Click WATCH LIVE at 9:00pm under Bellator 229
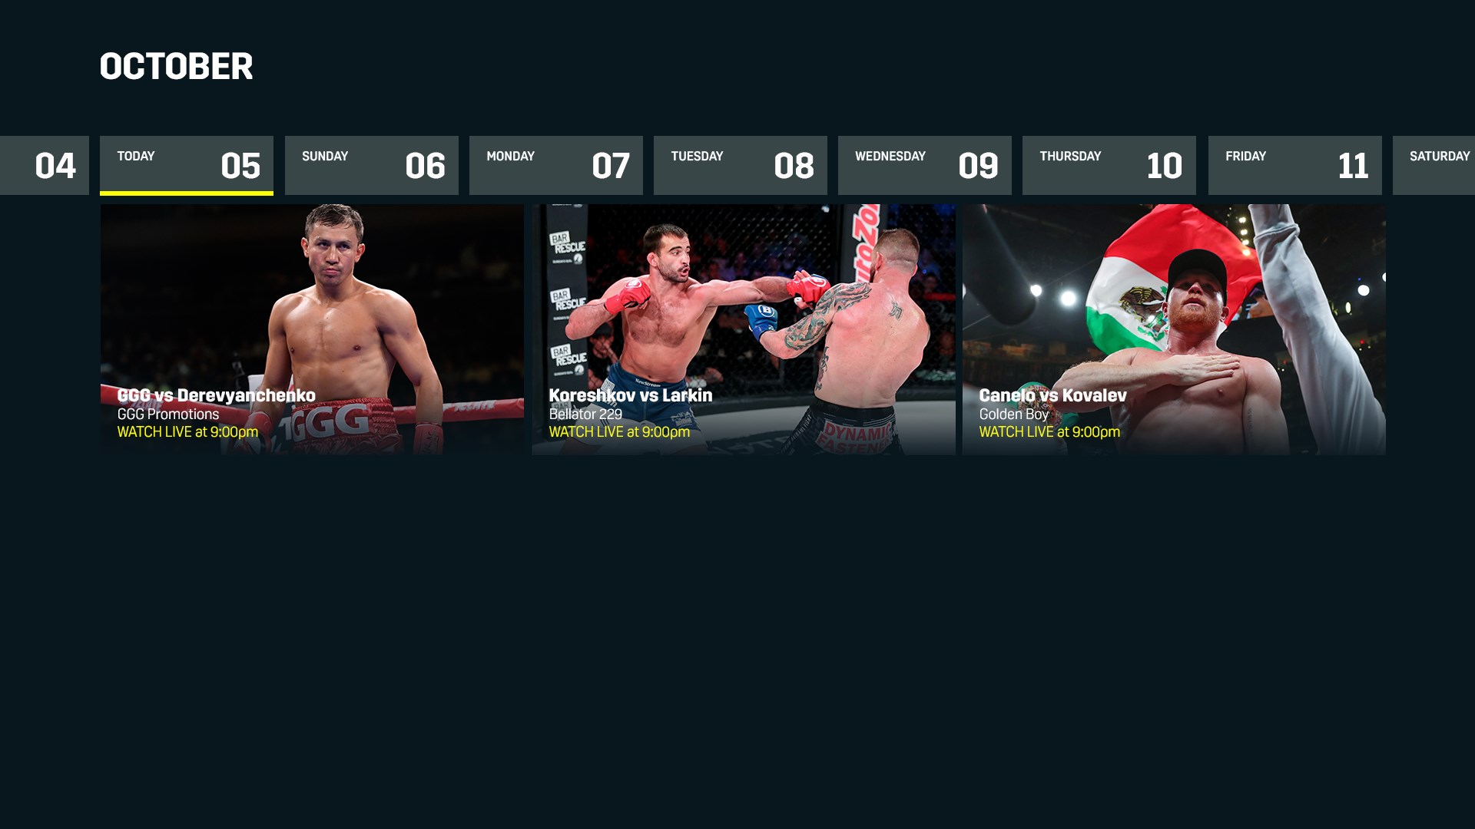The height and width of the screenshot is (829, 1475). 619,432
